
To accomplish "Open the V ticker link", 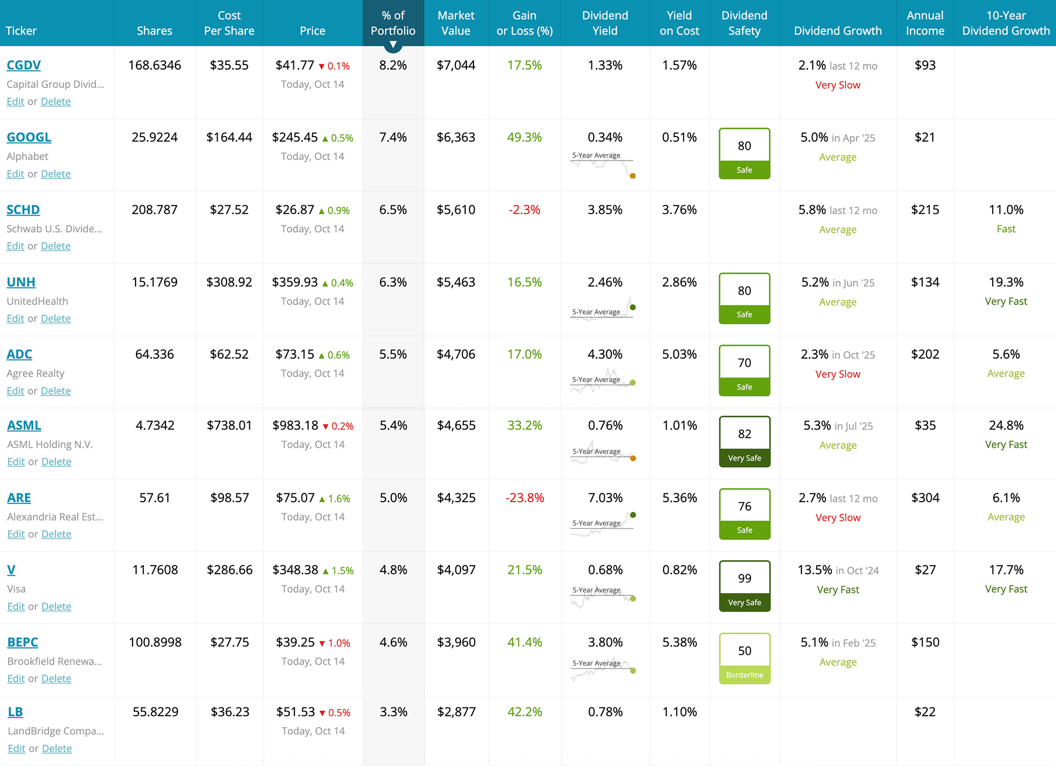I will 11,570.
